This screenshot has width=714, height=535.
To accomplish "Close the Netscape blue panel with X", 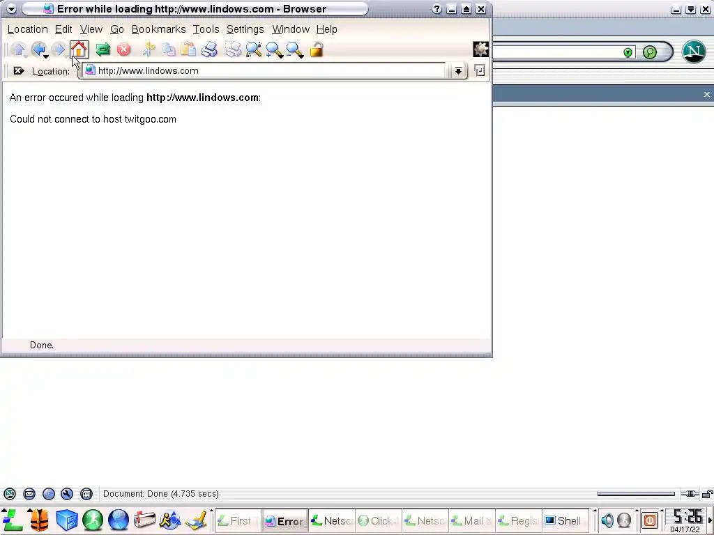I will (x=707, y=94).
